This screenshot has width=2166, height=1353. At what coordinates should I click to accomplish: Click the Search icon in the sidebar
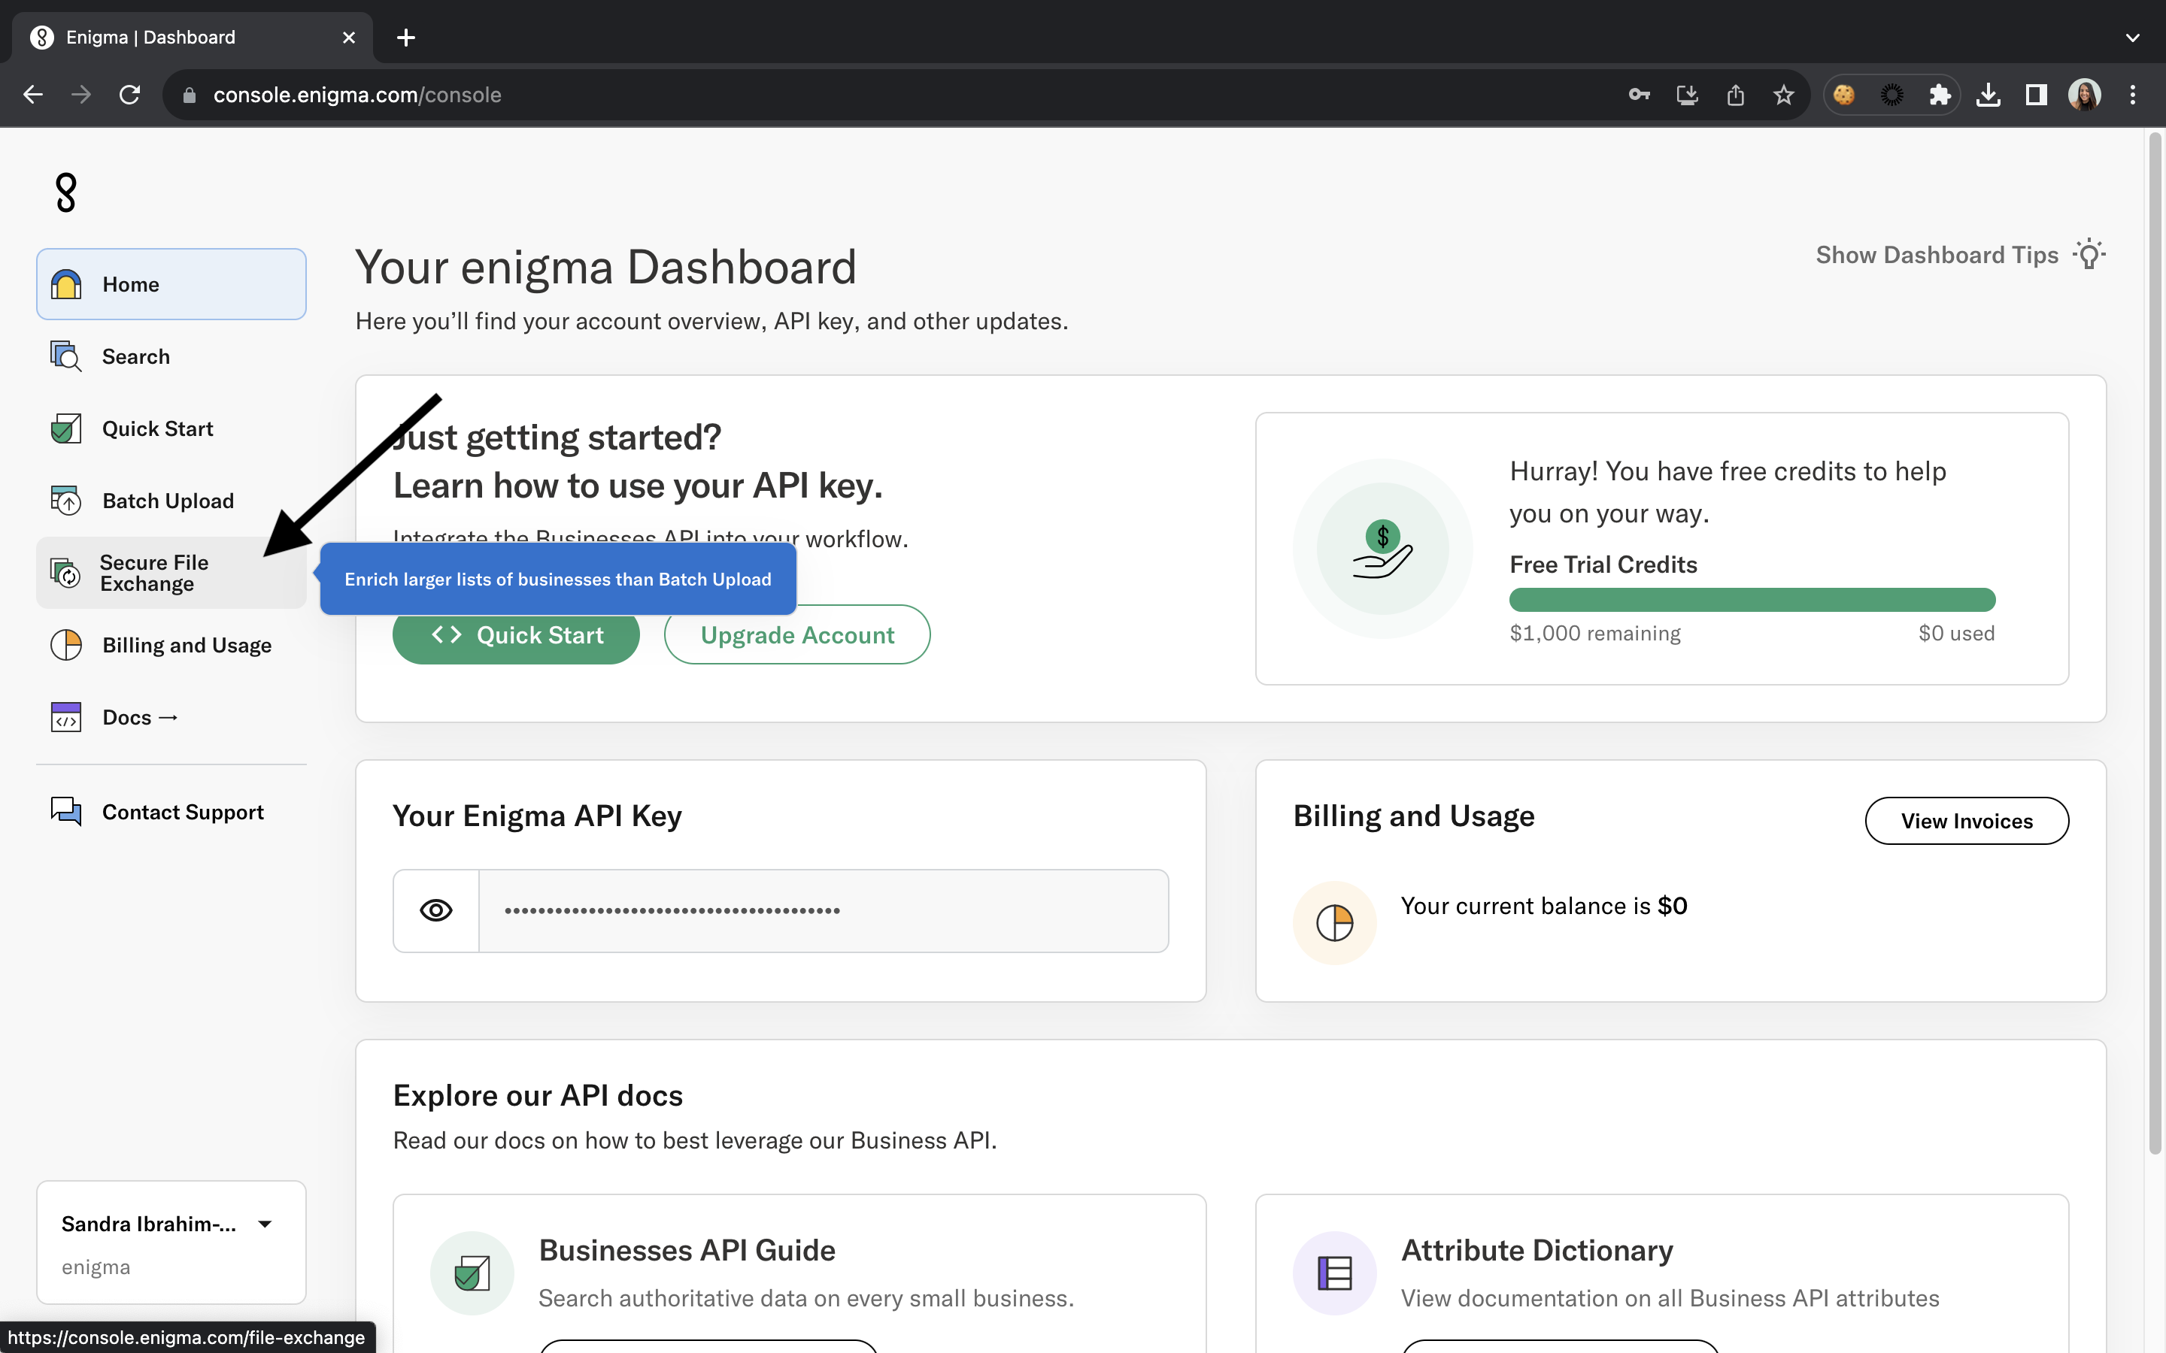[x=66, y=356]
